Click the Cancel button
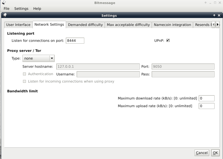Viewport: 223px width, 159px height. tap(202, 153)
